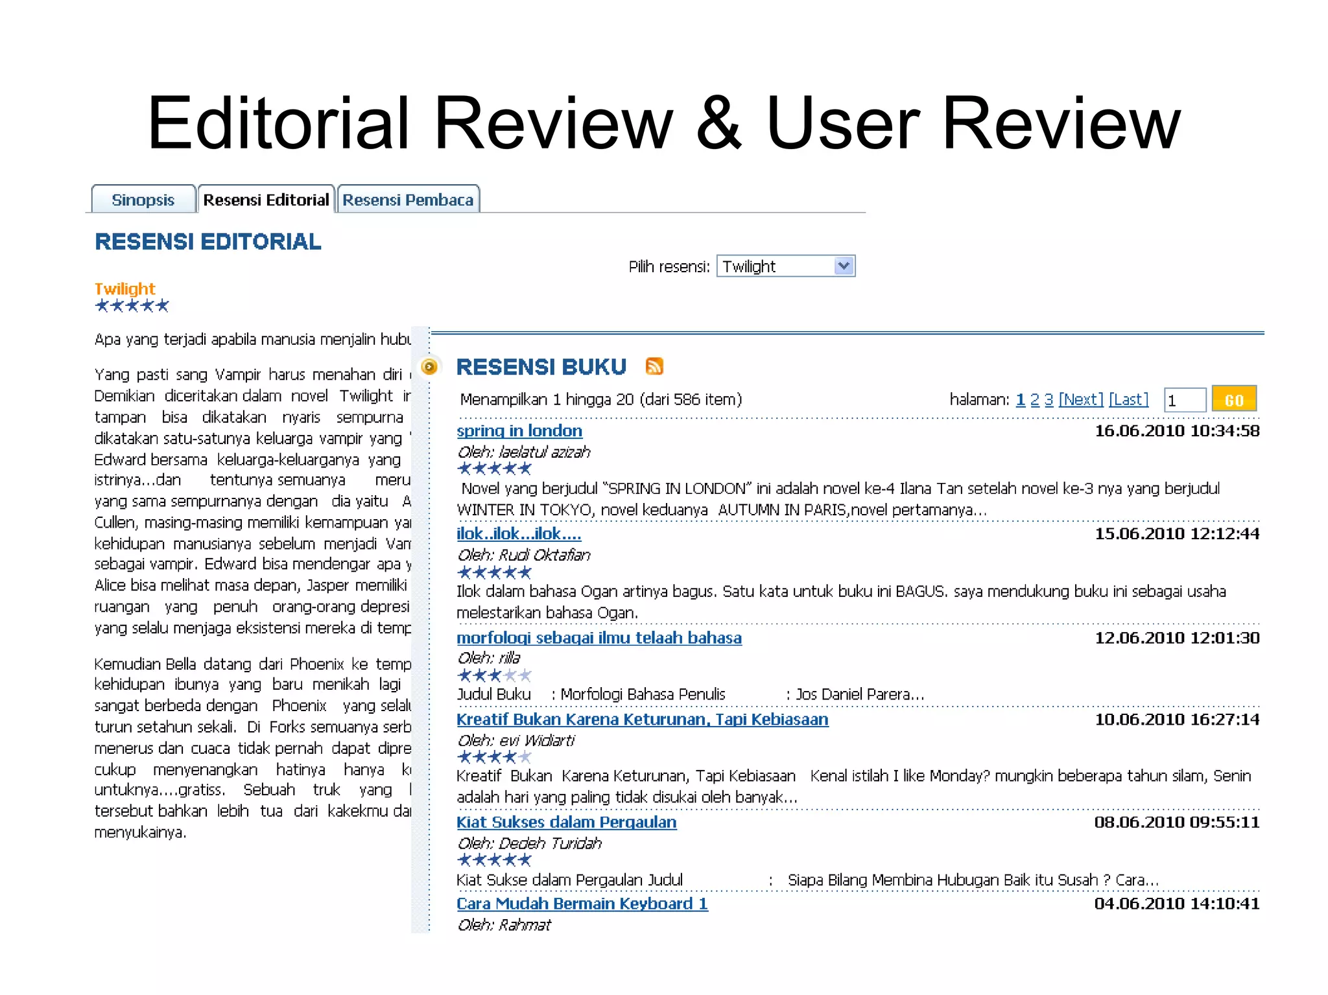Select the Resensi Editorial tab
Viewport: 1328px width, 995px height.
267,200
